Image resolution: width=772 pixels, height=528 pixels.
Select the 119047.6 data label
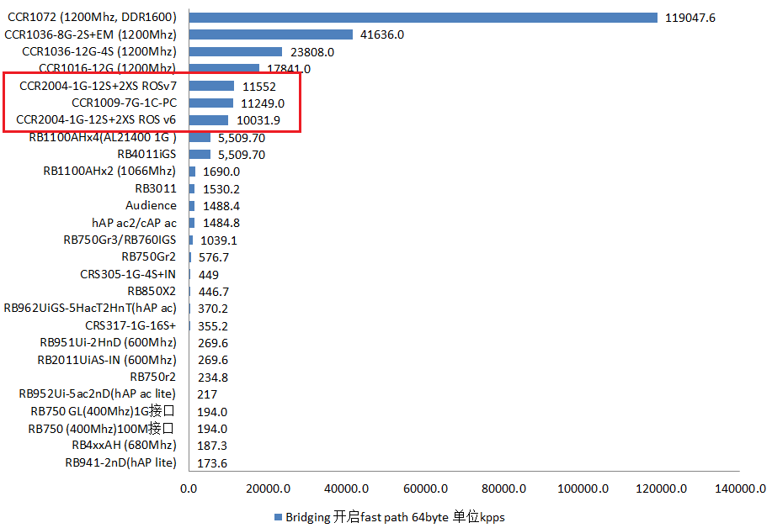tap(689, 18)
